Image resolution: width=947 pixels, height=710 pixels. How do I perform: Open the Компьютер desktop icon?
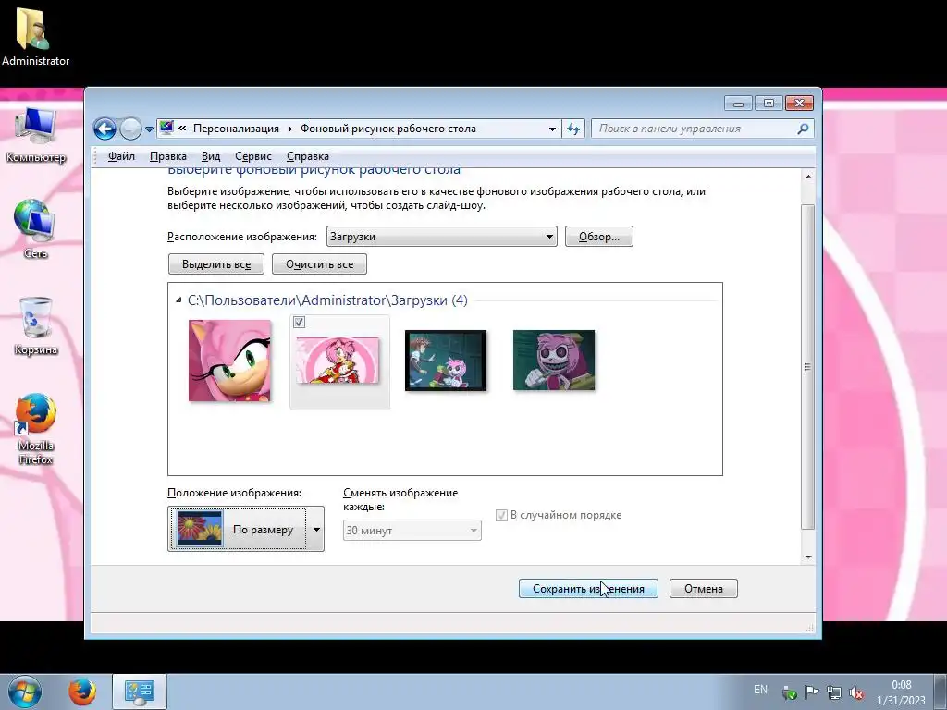pyautogui.click(x=35, y=134)
